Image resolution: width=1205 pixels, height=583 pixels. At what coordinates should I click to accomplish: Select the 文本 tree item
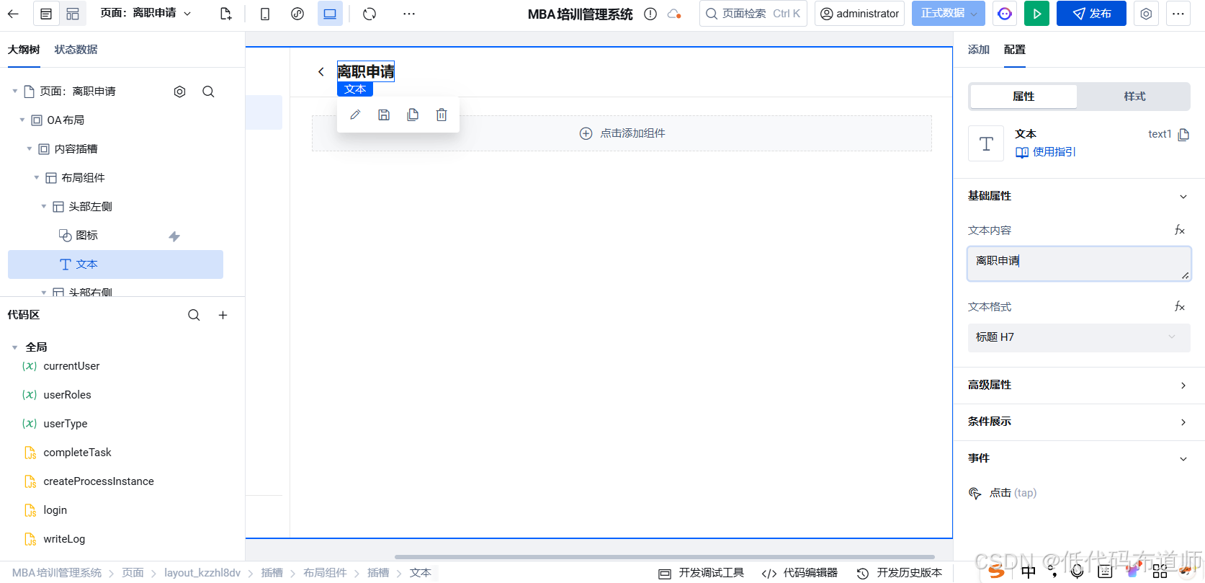point(115,264)
